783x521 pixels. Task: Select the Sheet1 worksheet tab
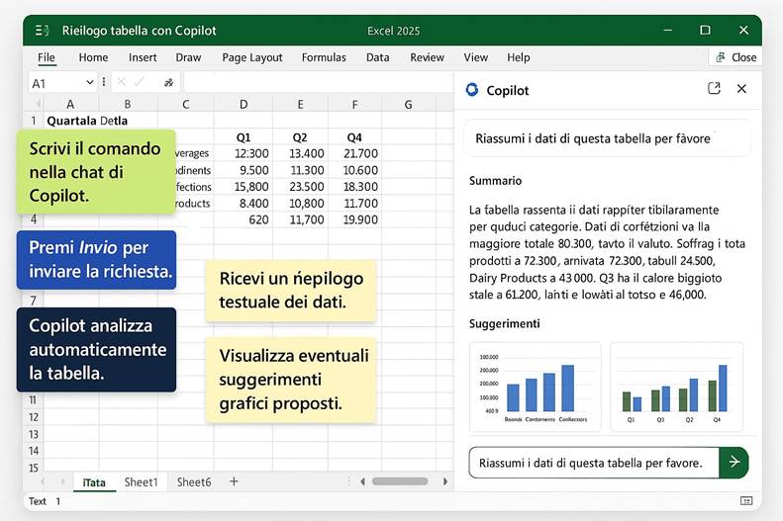[x=141, y=482]
